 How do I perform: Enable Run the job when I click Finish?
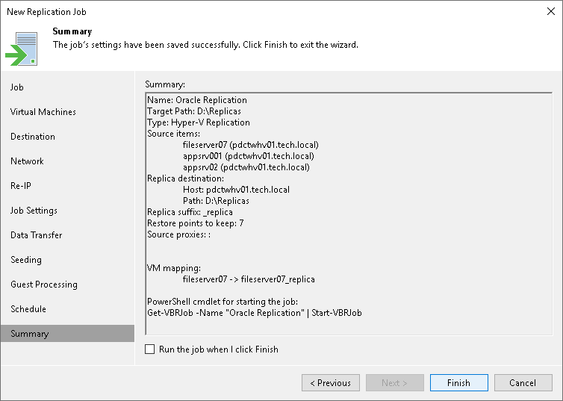150,349
